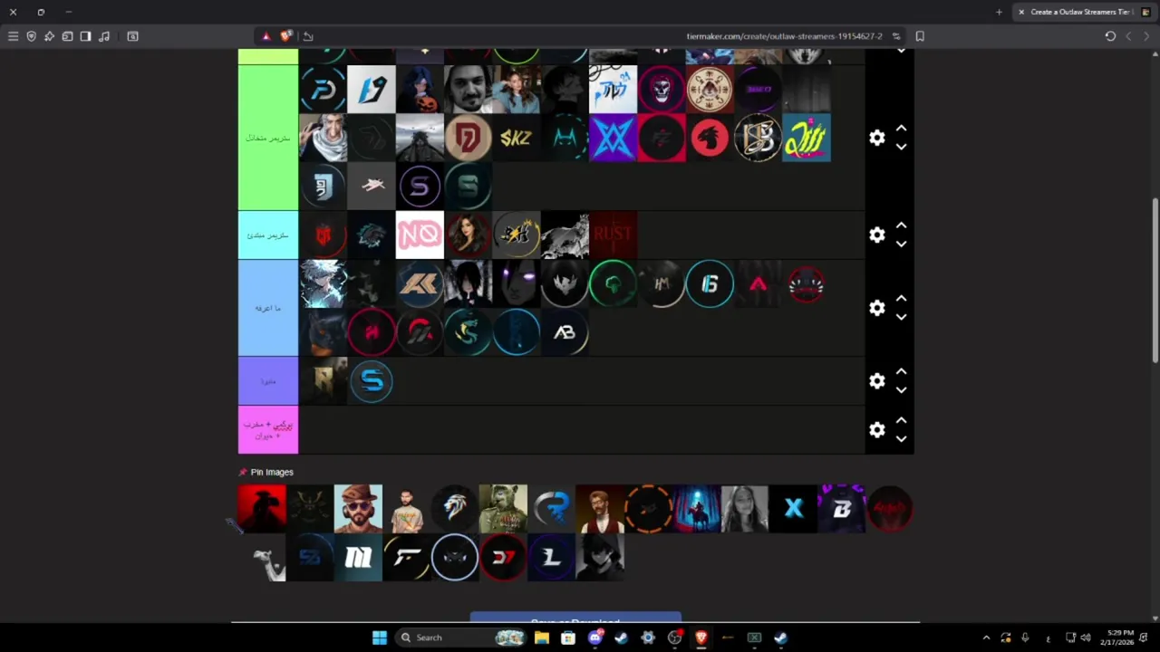Move the cyan tier row down
This screenshot has height=652, width=1160.
(901, 244)
